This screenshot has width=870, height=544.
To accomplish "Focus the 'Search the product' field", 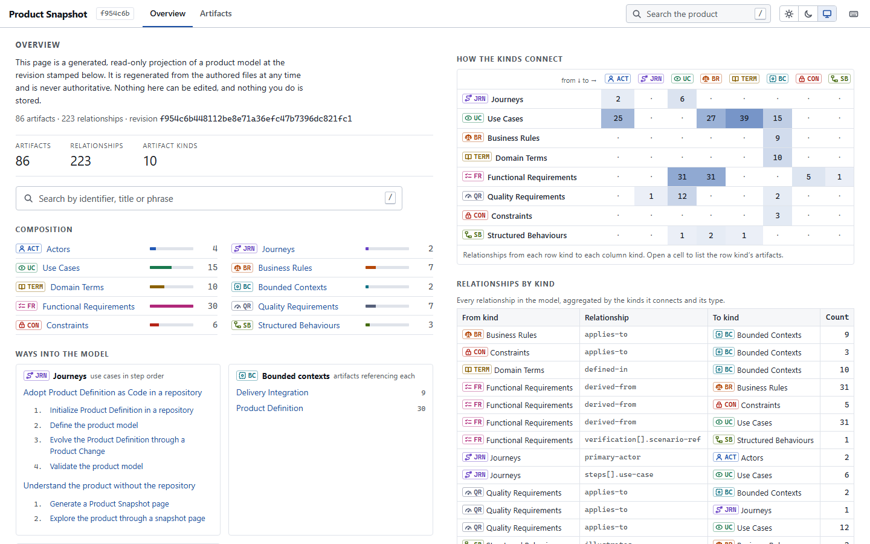I will [x=698, y=14].
